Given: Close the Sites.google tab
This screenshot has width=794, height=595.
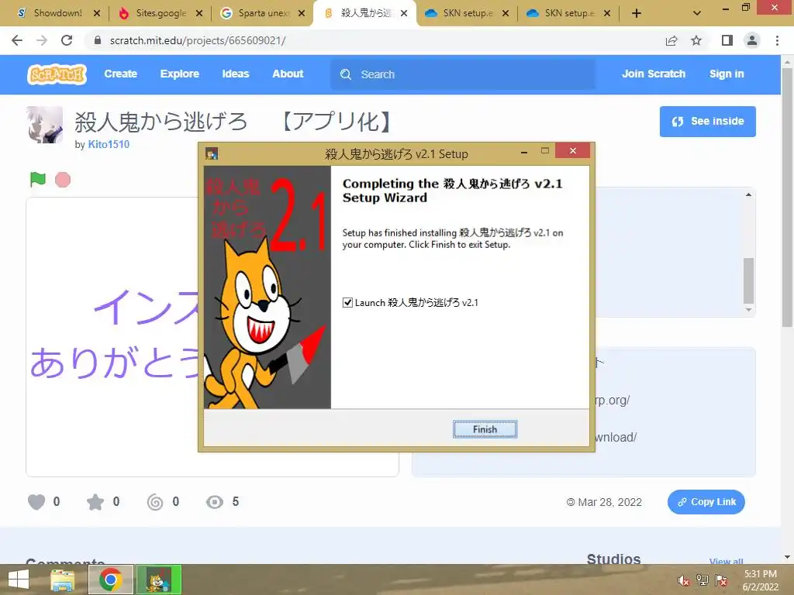Looking at the screenshot, I should [x=199, y=13].
